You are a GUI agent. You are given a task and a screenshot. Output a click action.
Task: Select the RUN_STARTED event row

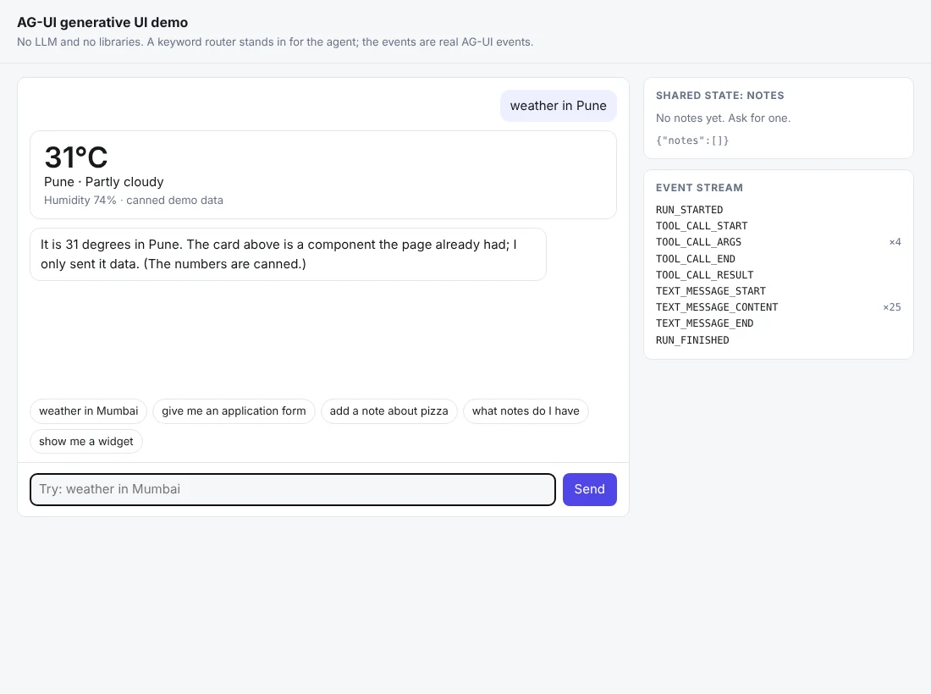779,210
